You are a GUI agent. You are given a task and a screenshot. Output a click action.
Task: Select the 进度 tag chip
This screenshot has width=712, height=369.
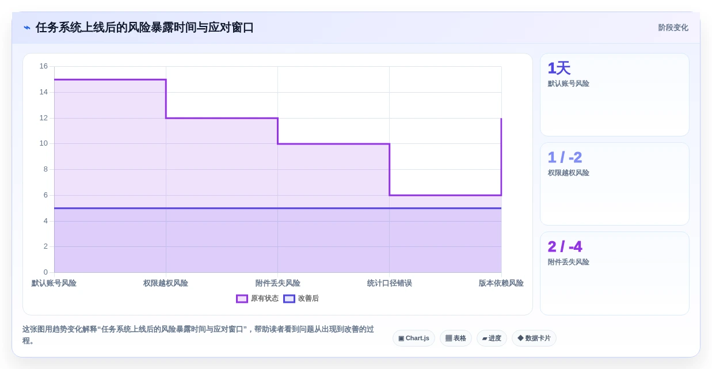[492, 338]
